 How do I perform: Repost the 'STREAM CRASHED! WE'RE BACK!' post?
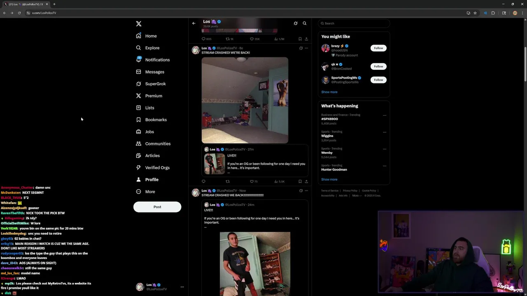(228, 181)
